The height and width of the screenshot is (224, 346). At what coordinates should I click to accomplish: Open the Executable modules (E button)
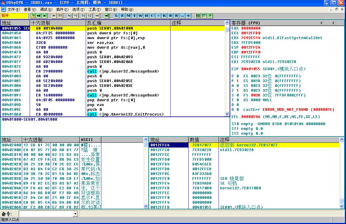point(122,16)
